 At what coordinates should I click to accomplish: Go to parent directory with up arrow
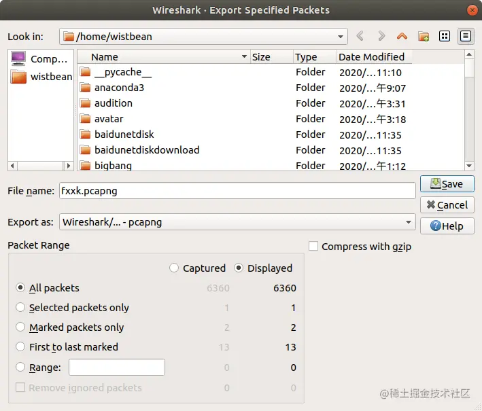(402, 36)
